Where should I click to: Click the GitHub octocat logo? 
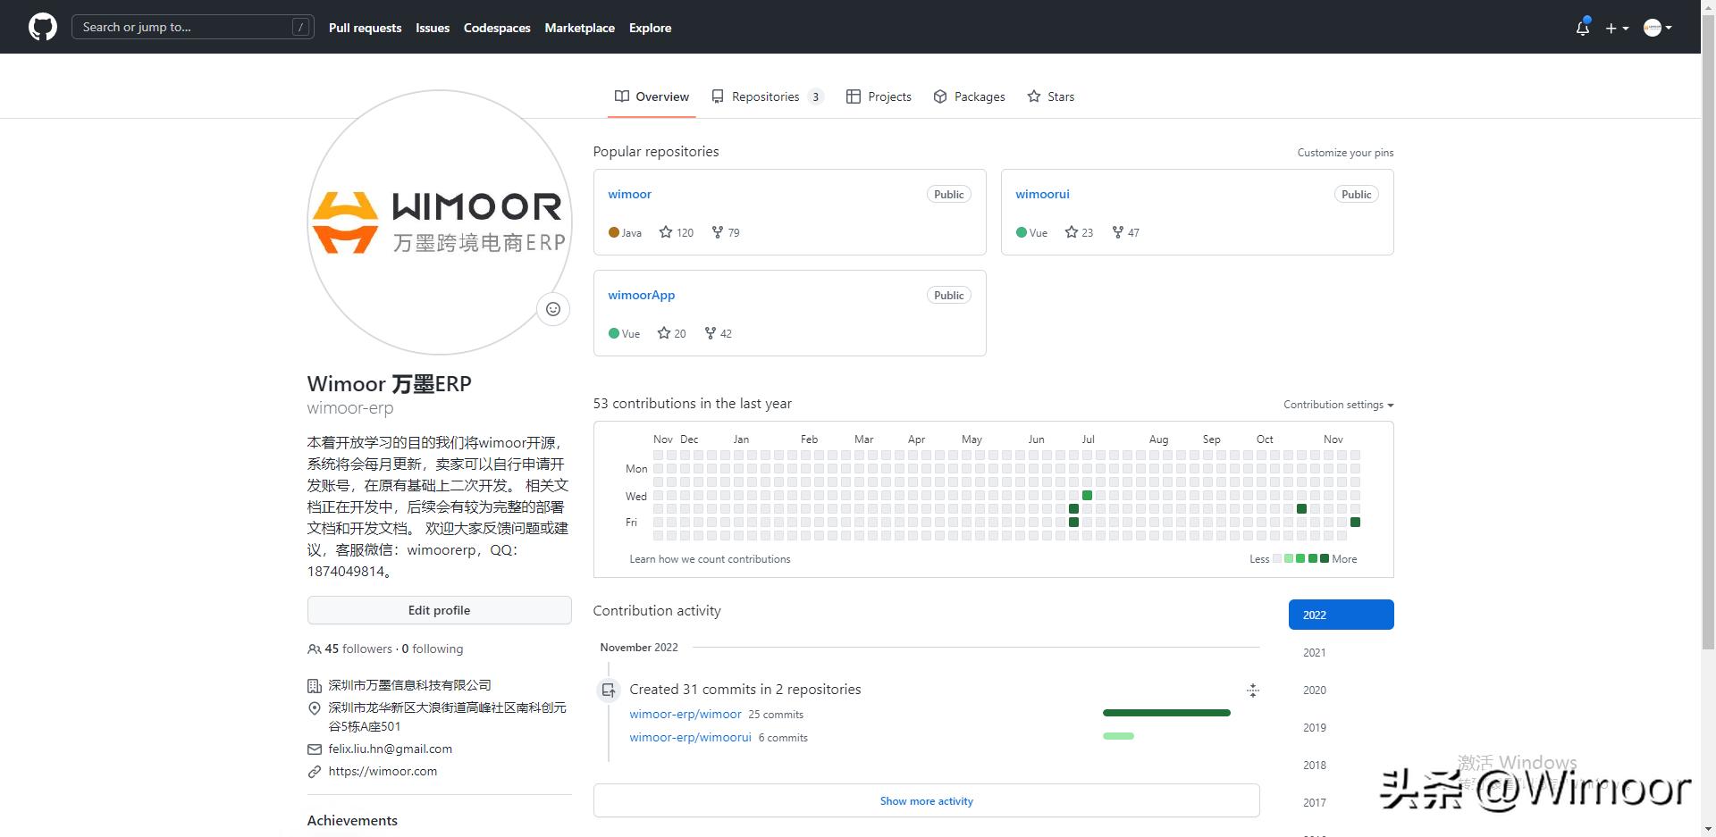click(43, 27)
